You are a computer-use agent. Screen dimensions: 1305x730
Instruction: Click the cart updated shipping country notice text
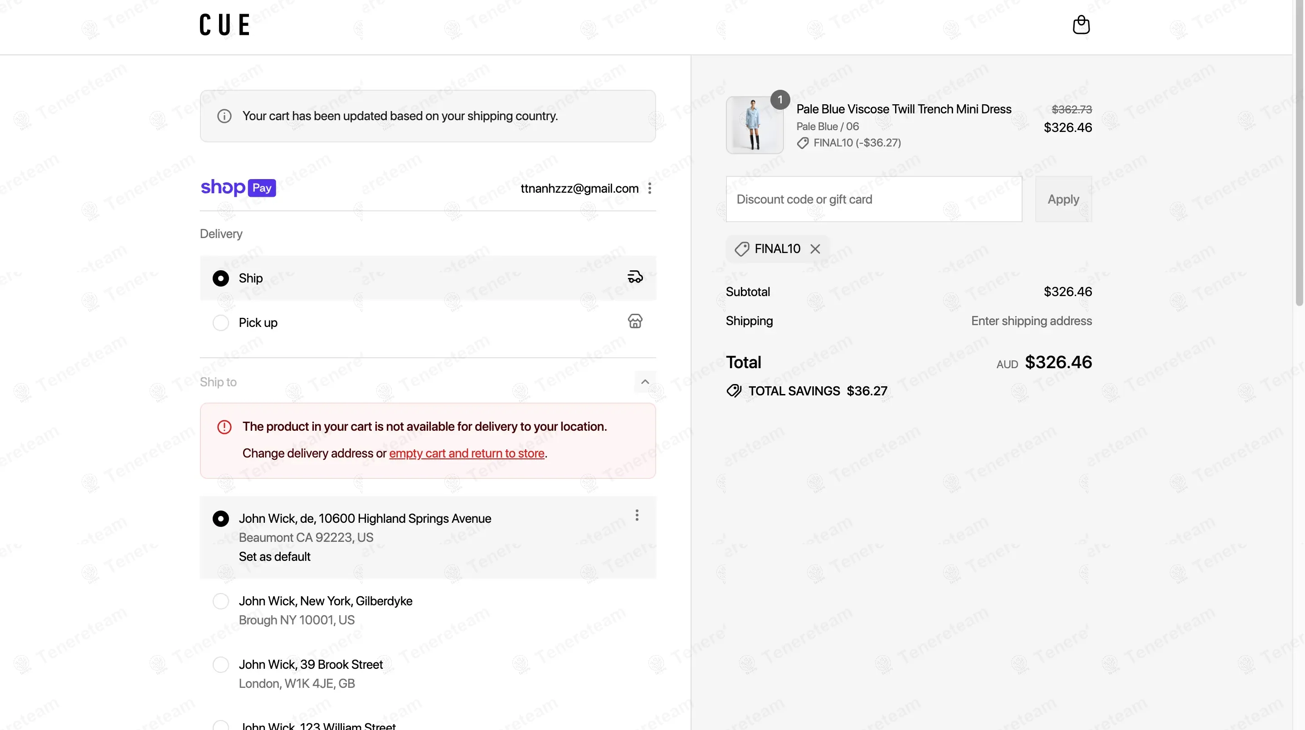point(400,116)
